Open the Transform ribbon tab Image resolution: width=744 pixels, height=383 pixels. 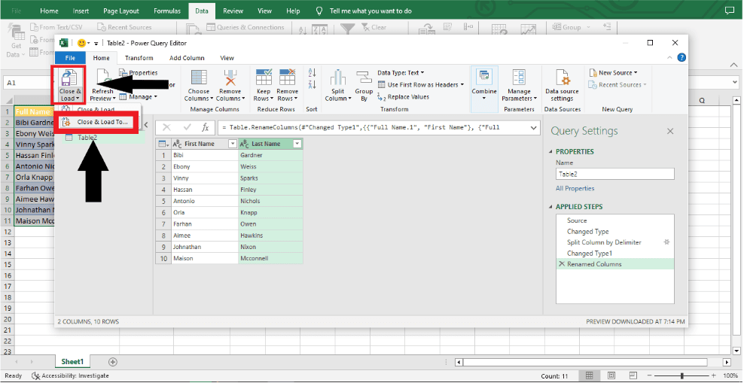click(x=139, y=58)
